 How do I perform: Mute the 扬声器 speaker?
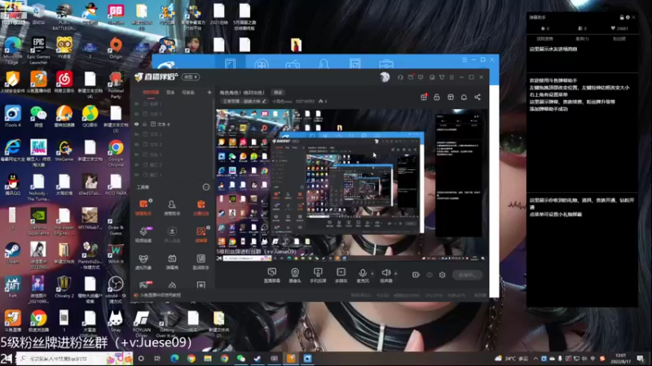(x=385, y=275)
